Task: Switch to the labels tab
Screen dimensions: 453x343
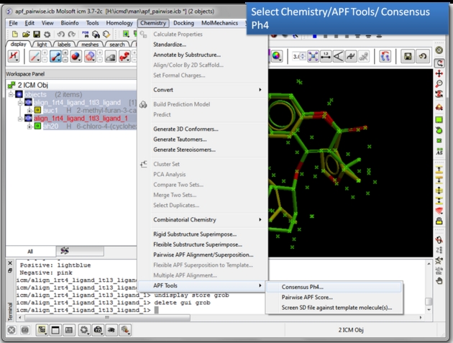Action: 64,44
